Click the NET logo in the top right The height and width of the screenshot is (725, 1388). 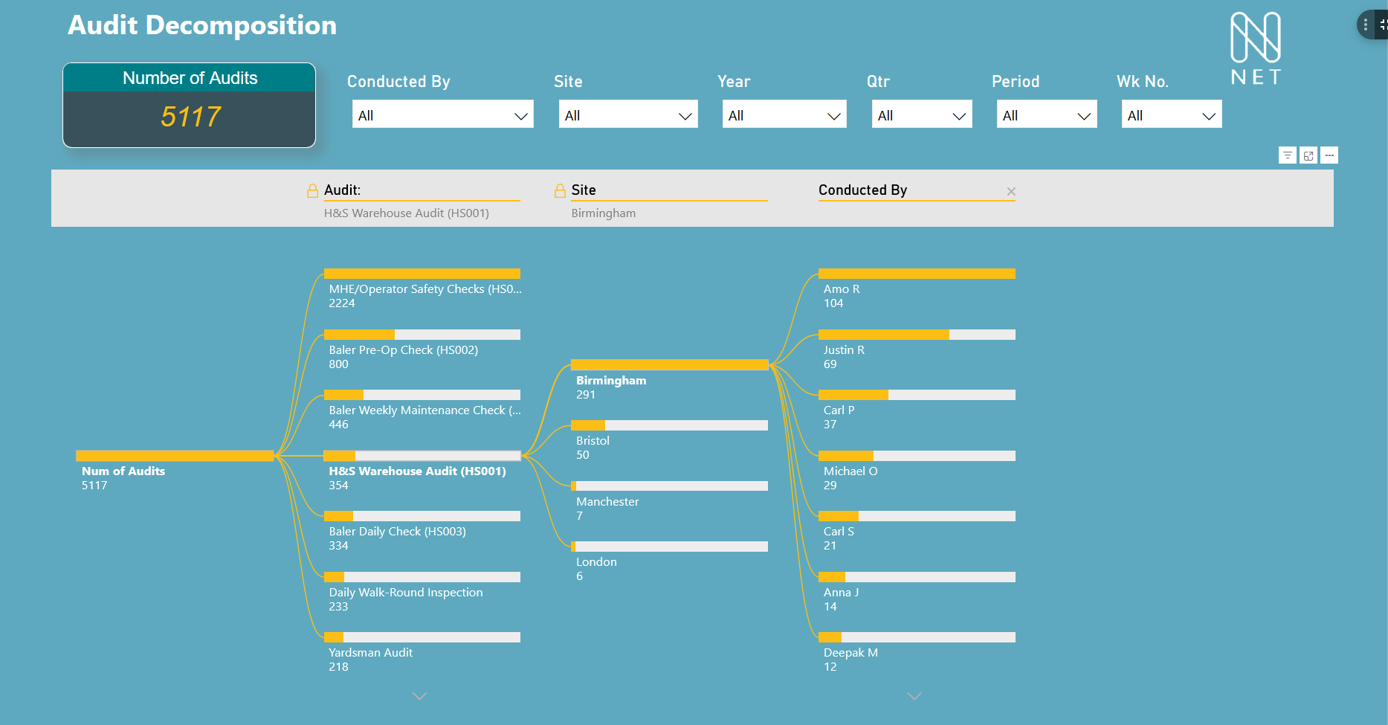(x=1254, y=47)
